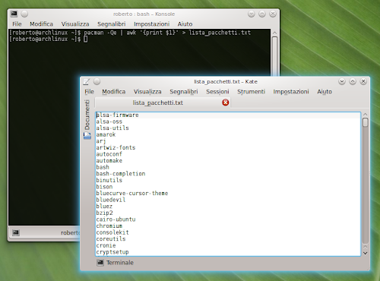Open Visualizza menu in Konsole

point(75,24)
